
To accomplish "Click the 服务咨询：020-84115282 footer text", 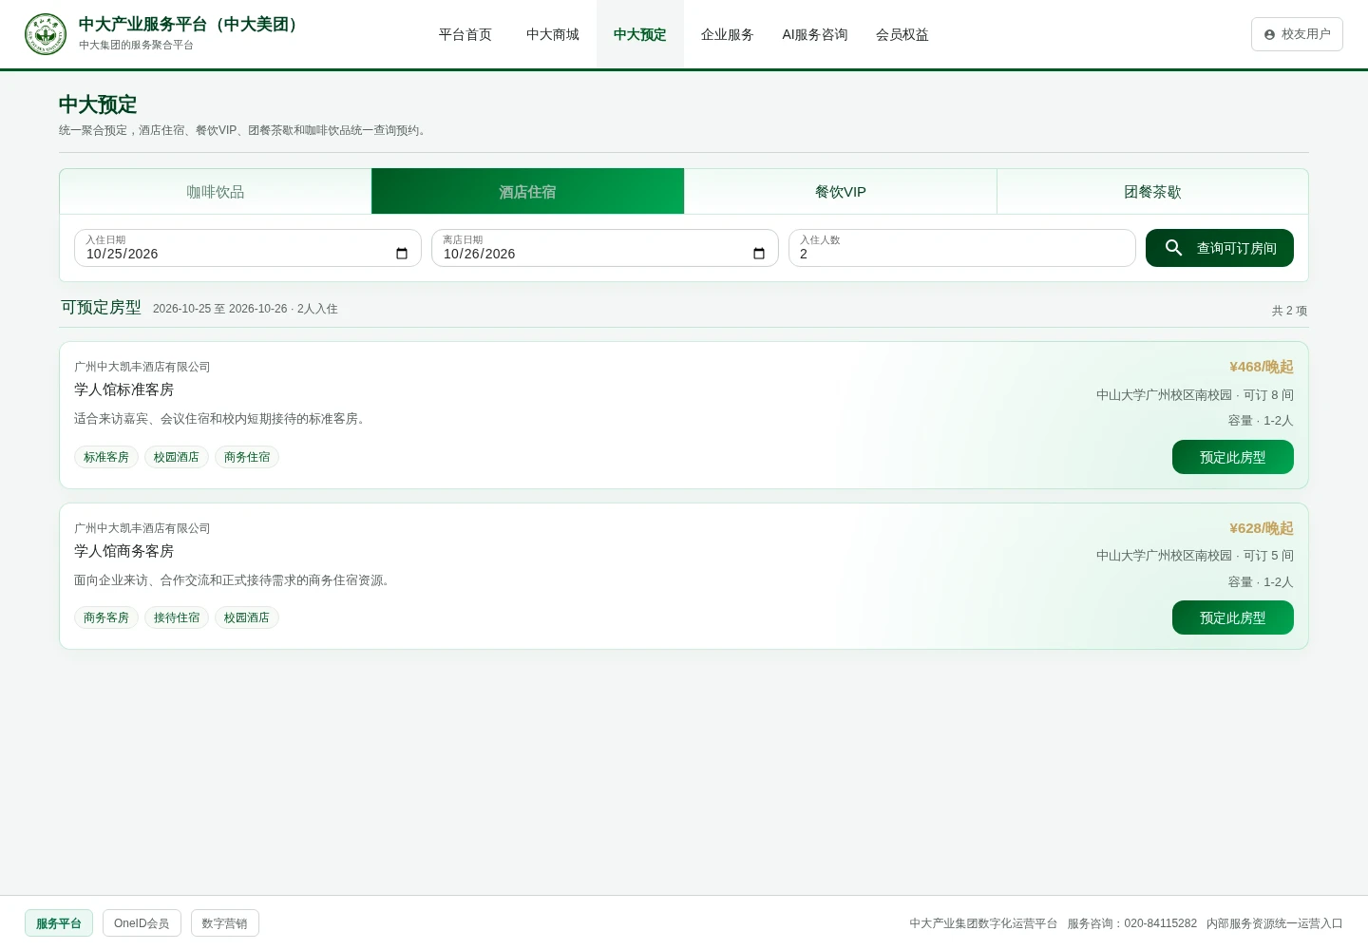I will [1132, 923].
